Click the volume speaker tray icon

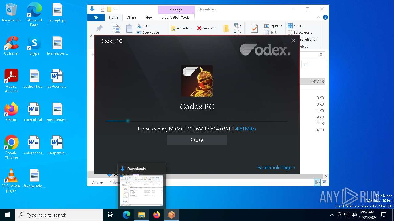(x=354, y=215)
